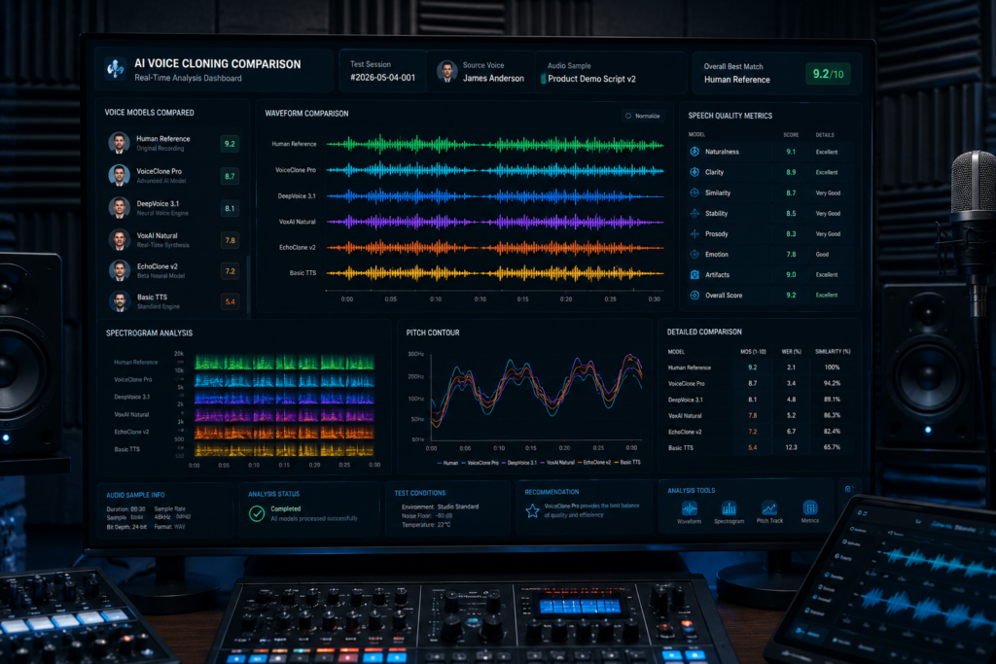Image resolution: width=996 pixels, height=664 pixels.
Task: Click the Basic TTS yellow waveform track
Action: point(495,273)
